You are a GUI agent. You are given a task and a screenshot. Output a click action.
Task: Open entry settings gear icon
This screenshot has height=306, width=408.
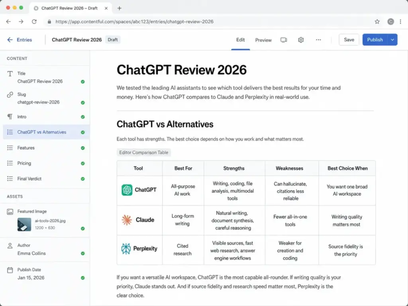[x=301, y=40]
